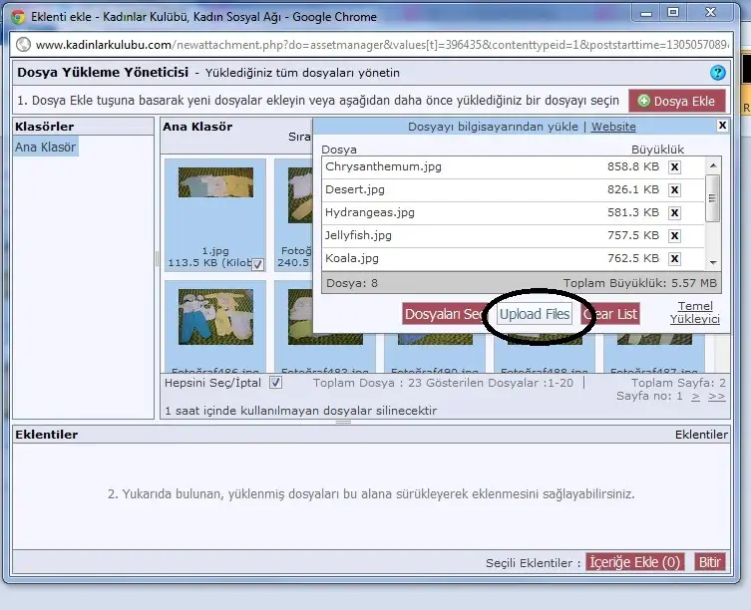Click the vertical splitter beside Klasörler panel
The height and width of the screenshot is (610, 751).
point(158,259)
